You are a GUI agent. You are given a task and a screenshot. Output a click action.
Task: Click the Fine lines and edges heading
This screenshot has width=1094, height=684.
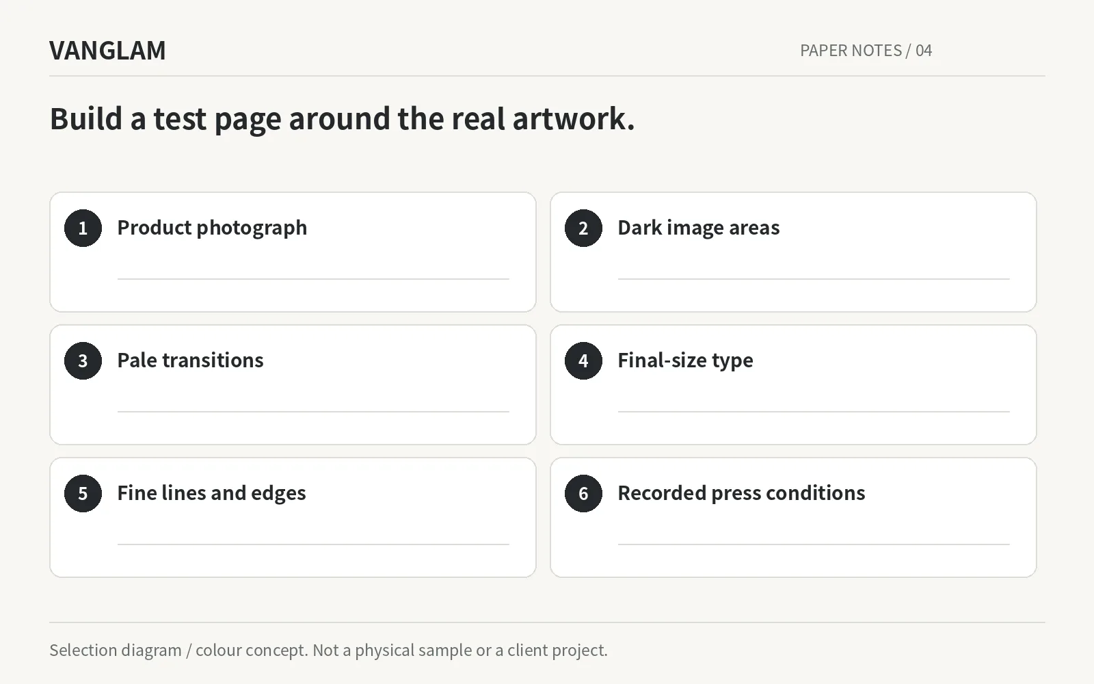tap(211, 493)
